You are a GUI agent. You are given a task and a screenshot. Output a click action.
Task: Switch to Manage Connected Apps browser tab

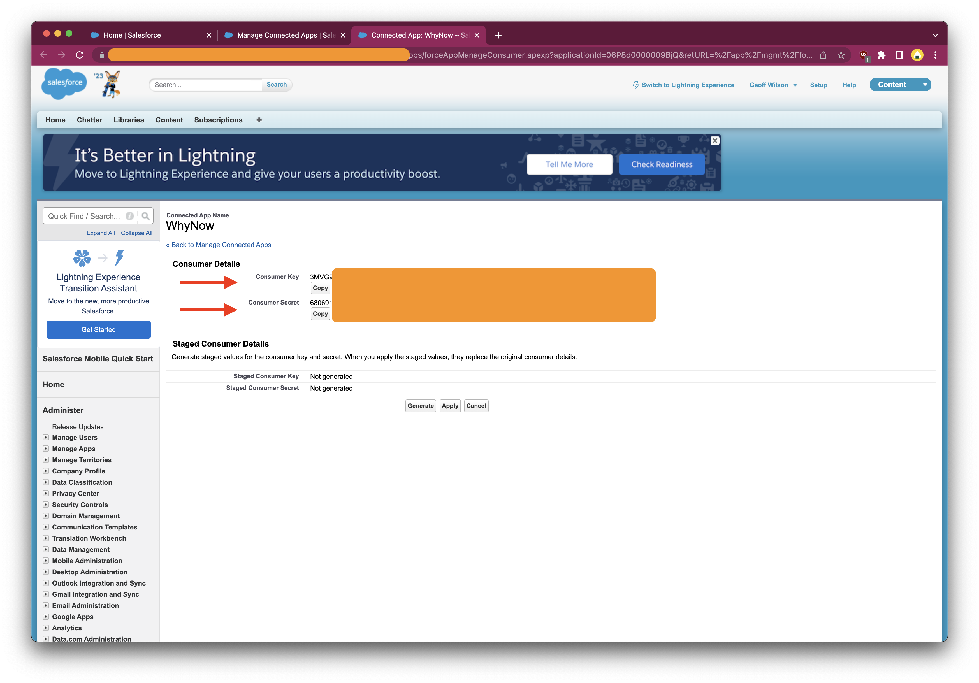pos(285,35)
